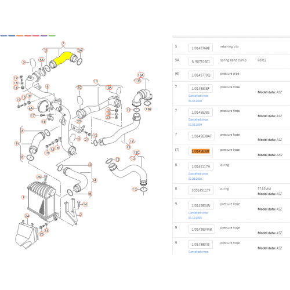The width and height of the screenshot is (290, 290).
Task: Select callout 11 above pressure pipe
Action: coord(96,81)
